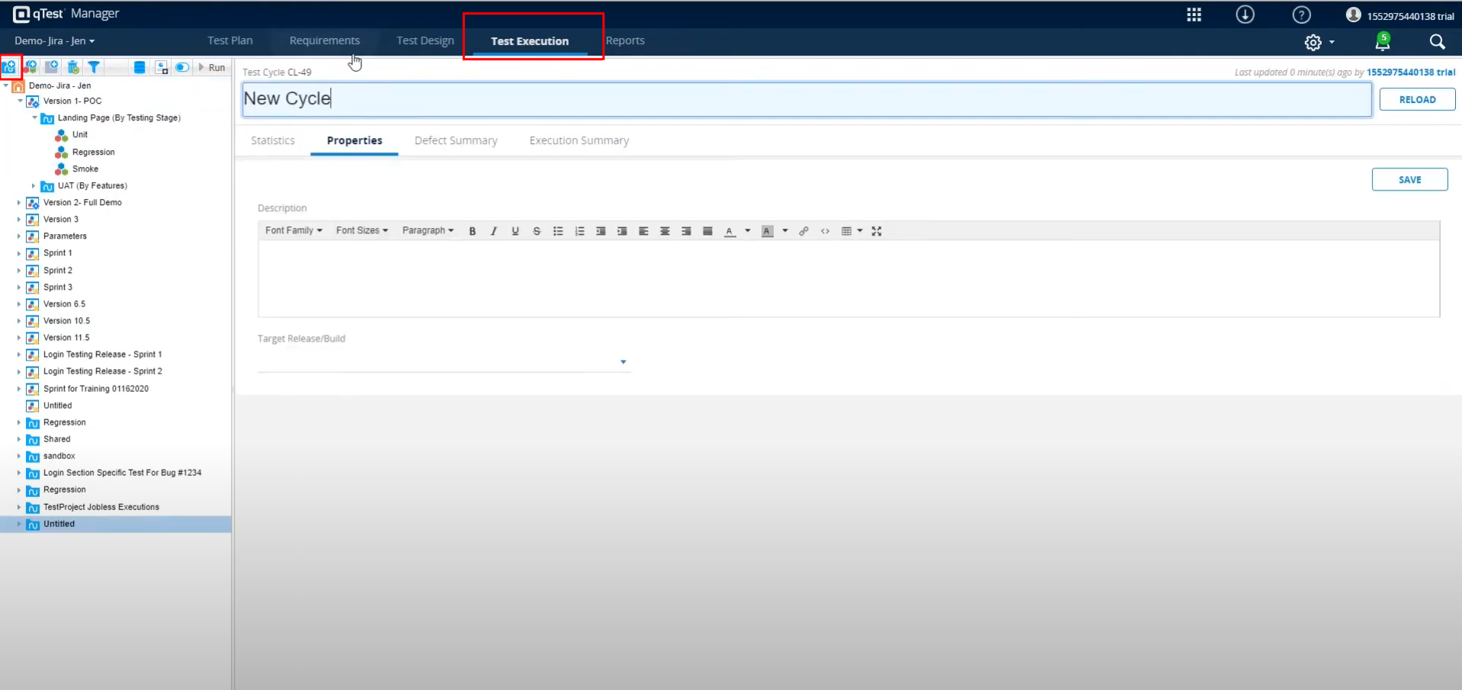The width and height of the screenshot is (1462, 690).
Task: Open the notifications bell icon
Action: pos(1382,42)
